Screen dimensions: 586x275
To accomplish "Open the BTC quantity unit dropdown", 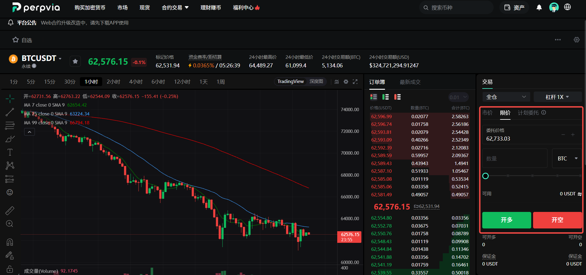I will (567, 158).
